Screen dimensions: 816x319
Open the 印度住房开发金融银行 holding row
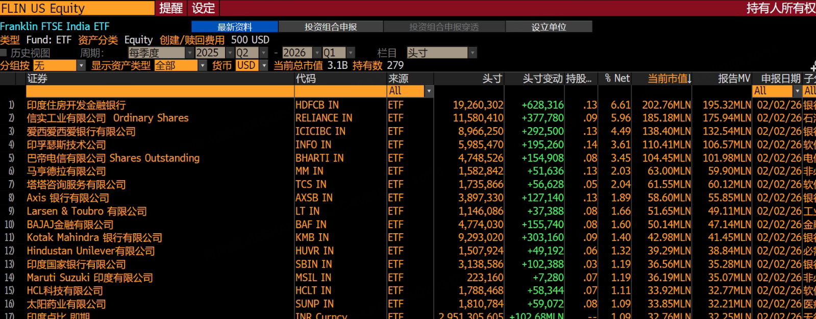point(76,105)
